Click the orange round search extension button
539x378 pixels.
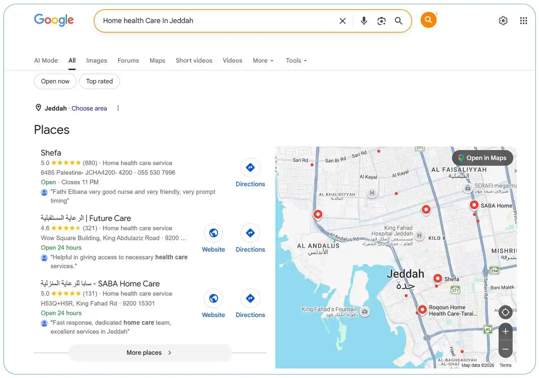428,20
